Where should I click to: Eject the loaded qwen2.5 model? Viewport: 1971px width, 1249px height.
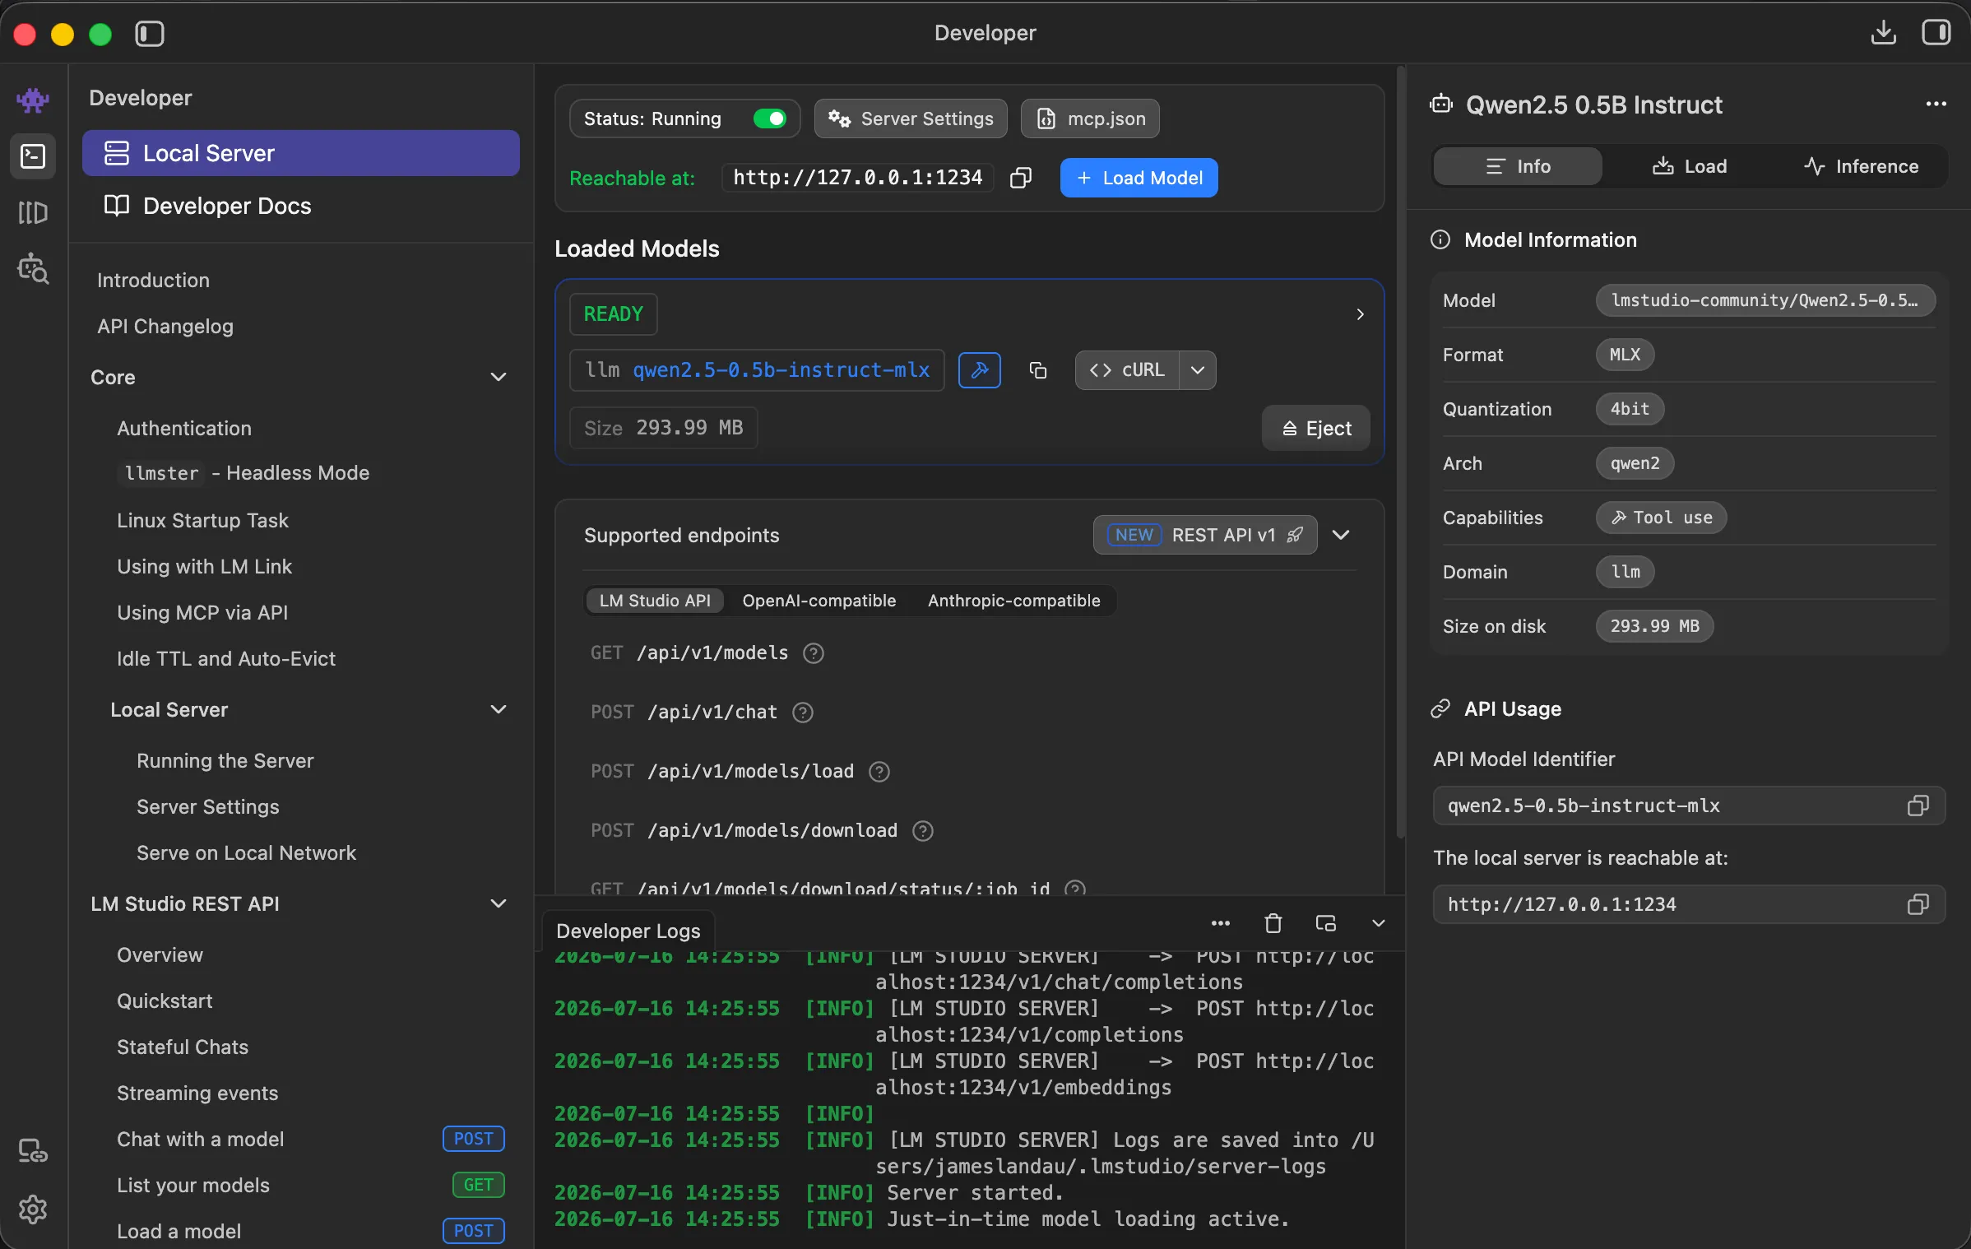click(x=1315, y=428)
